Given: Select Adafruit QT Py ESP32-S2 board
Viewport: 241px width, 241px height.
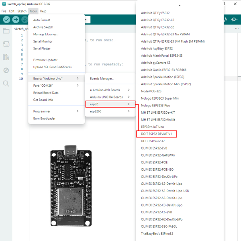Looking at the screenshot, I should point(180,27).
